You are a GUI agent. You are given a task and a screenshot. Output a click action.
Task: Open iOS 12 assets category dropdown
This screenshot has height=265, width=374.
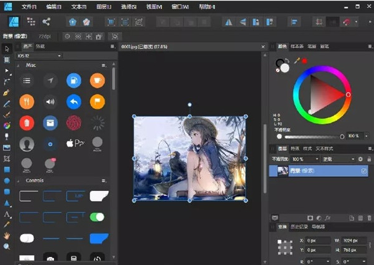point(39,56)
